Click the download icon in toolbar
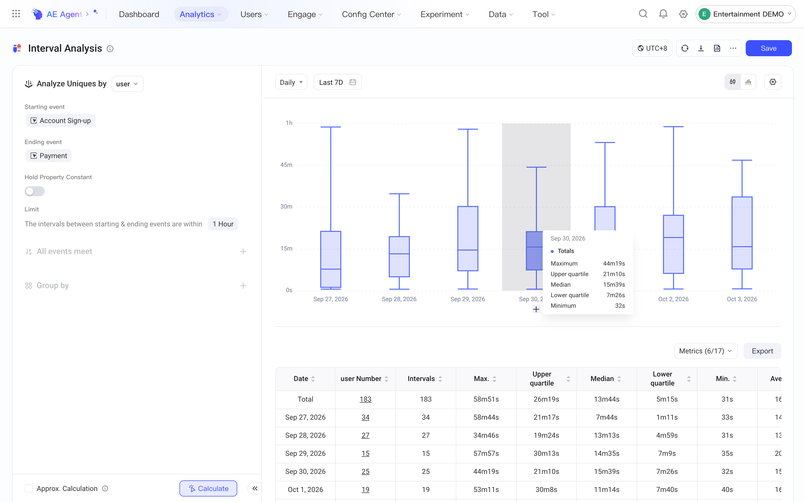804x502 pixels. pyautogui.click(x=701, y=48)
